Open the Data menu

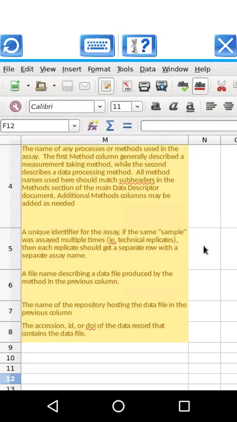147,69
